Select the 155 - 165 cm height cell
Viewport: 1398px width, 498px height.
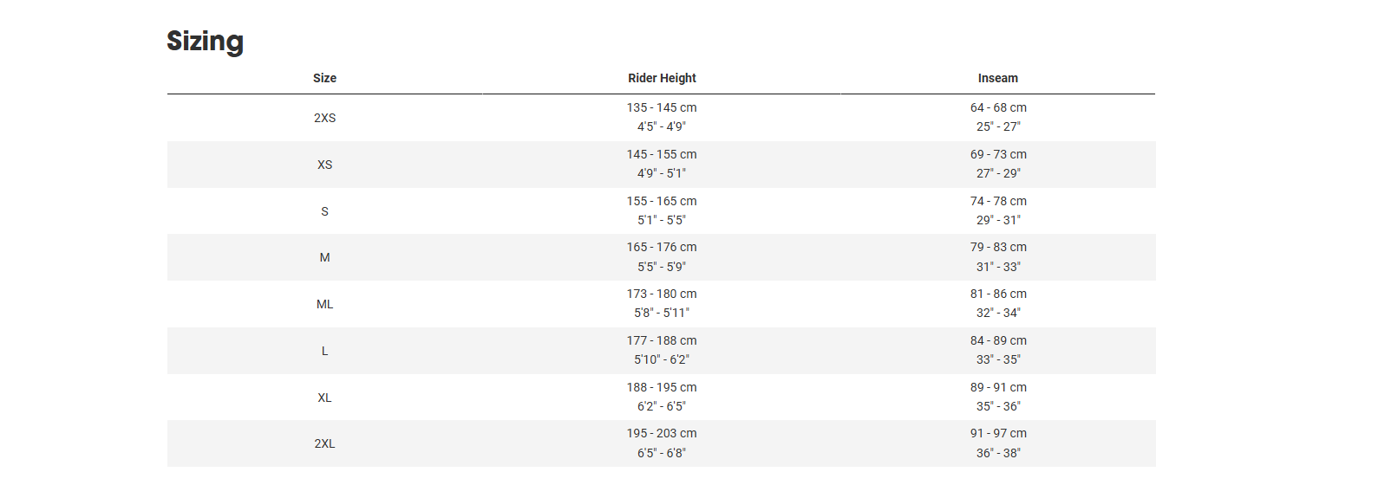[662, 201]
